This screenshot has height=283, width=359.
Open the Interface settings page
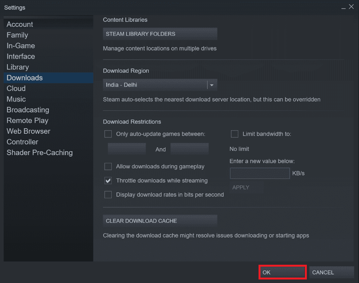(21, 56)
